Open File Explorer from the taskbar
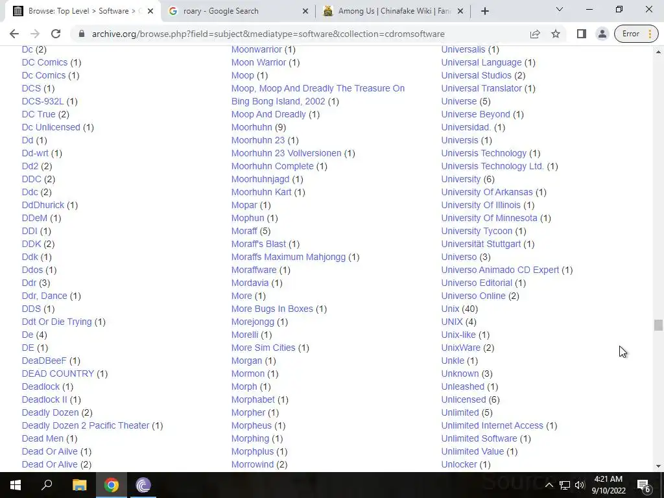664x498 pixels. pos(79,485)
